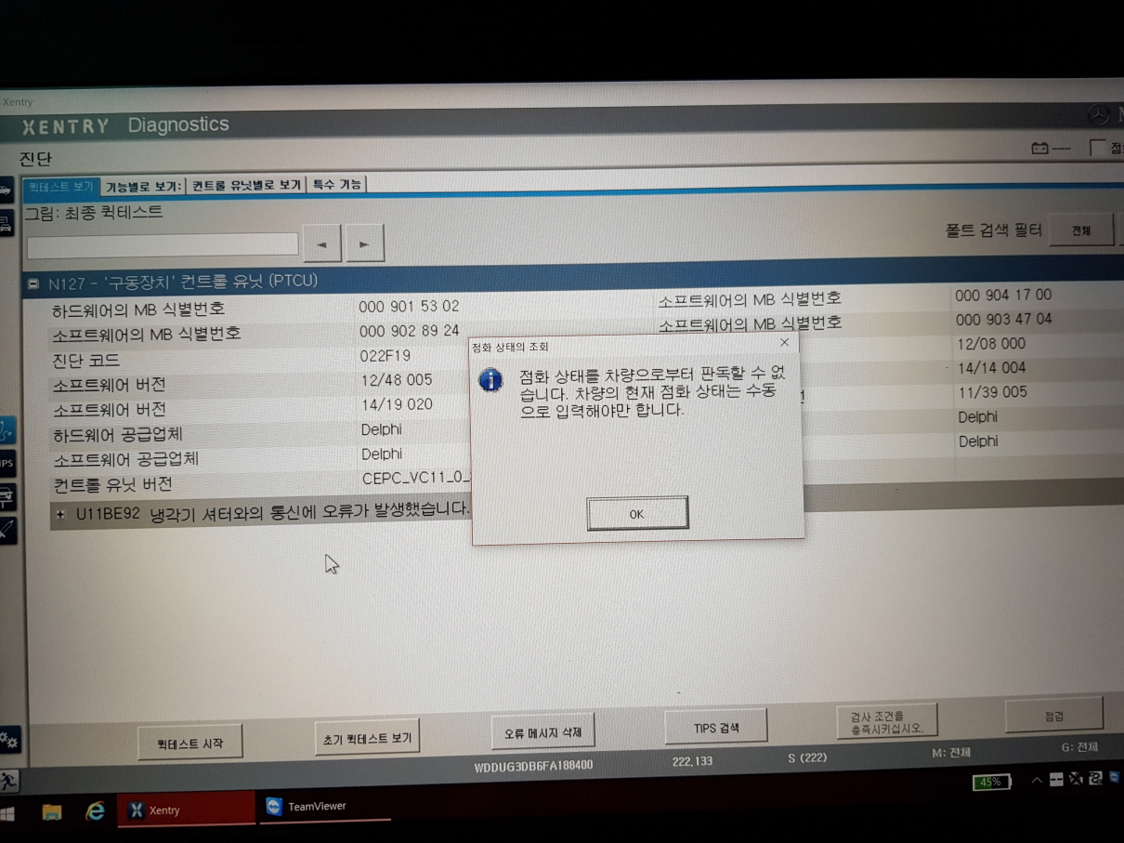Click hardware number 000 901 53 02

pos(409,306)
